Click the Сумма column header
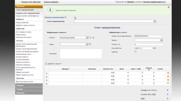 tap(160, 69)
